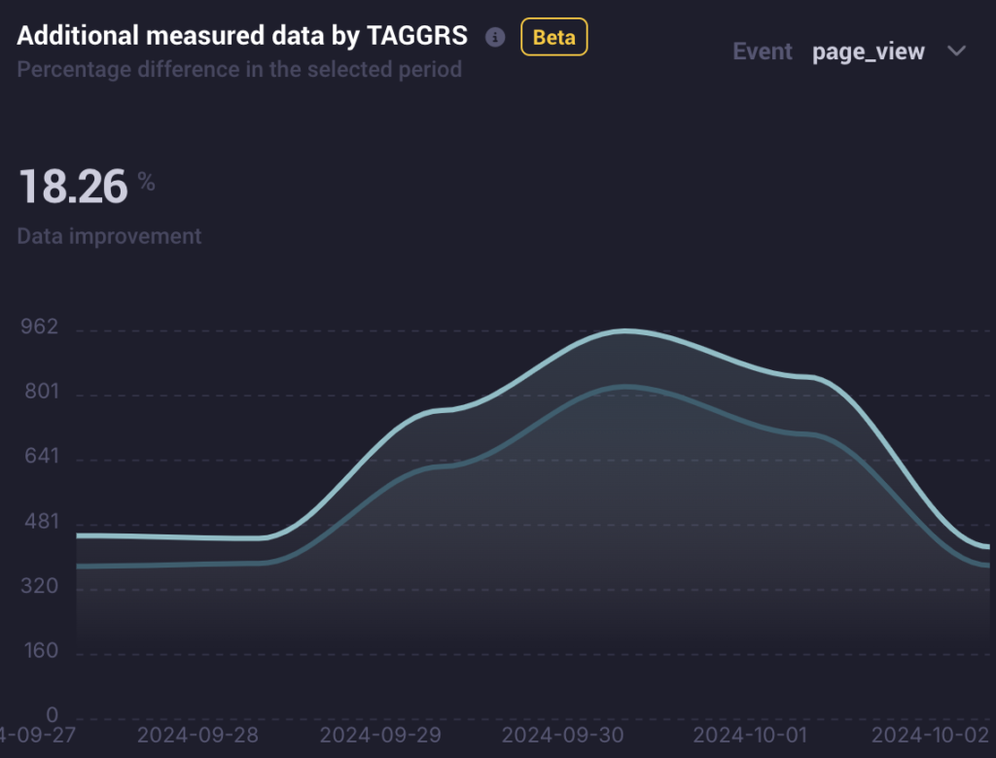
Task: Click the 320 y-axis label
Action: coord(39,585)
